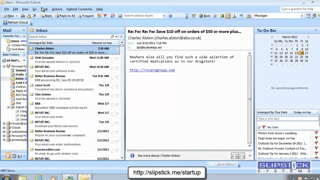This screenshot has height=180, width=320.
Task: Click the Follow Up flag toolbar icon
Action: tap(105, 16)
